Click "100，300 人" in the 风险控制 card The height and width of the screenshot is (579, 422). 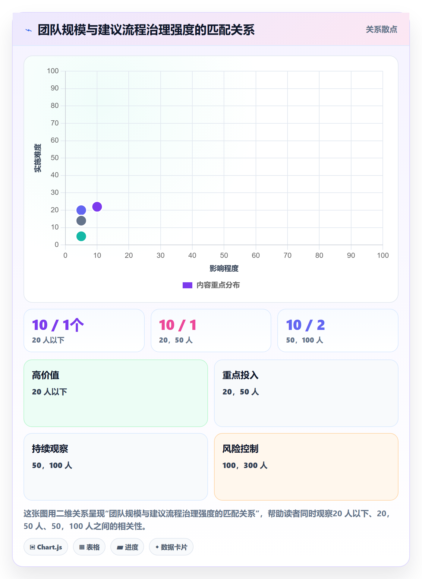245,465
